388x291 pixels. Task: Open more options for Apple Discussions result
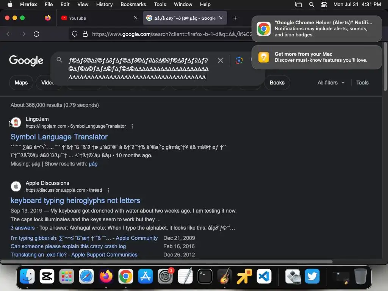point(108,190)
